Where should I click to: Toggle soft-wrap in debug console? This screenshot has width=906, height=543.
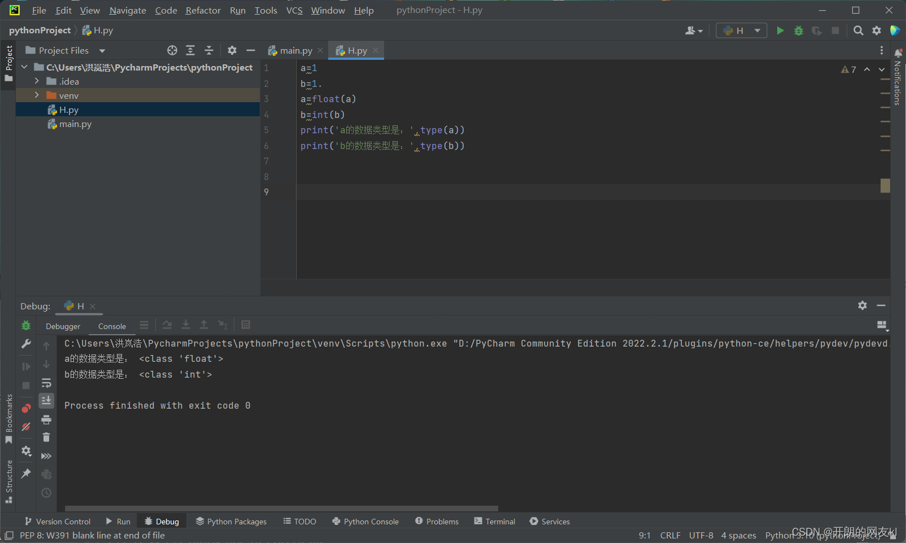(46, 383)
